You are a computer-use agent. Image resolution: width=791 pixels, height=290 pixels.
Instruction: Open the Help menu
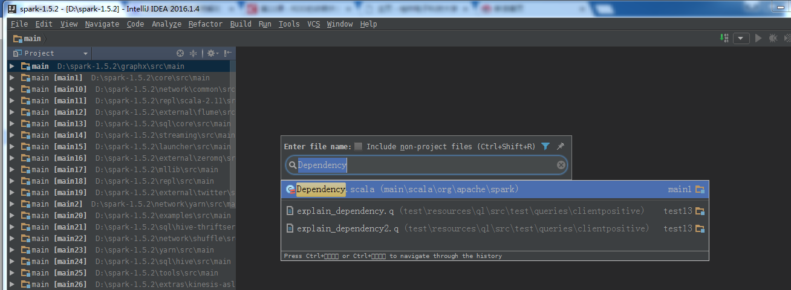(368, 24)
